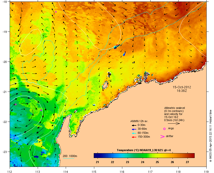Screen dimensions: 214x173
Task: Click the magenta Argo circle in legend
Action: (x=165, y=129)
